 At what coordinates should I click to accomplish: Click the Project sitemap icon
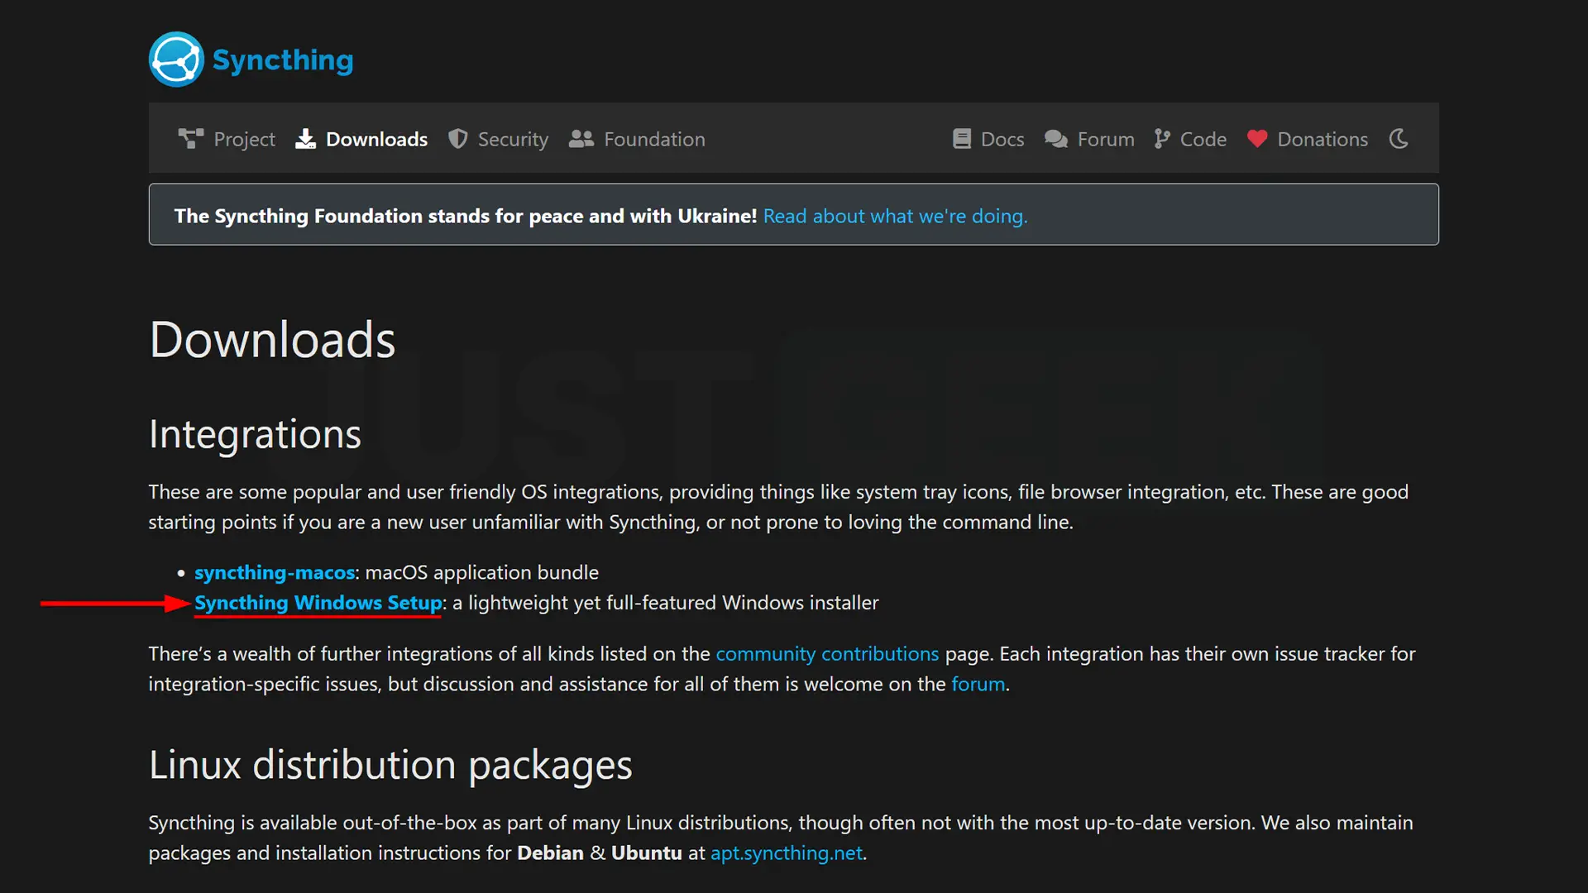click(191, 139)
